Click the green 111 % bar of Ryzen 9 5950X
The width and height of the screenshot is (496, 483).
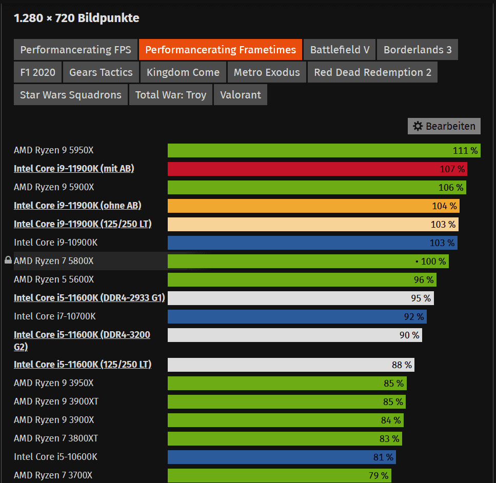[324, 151]
